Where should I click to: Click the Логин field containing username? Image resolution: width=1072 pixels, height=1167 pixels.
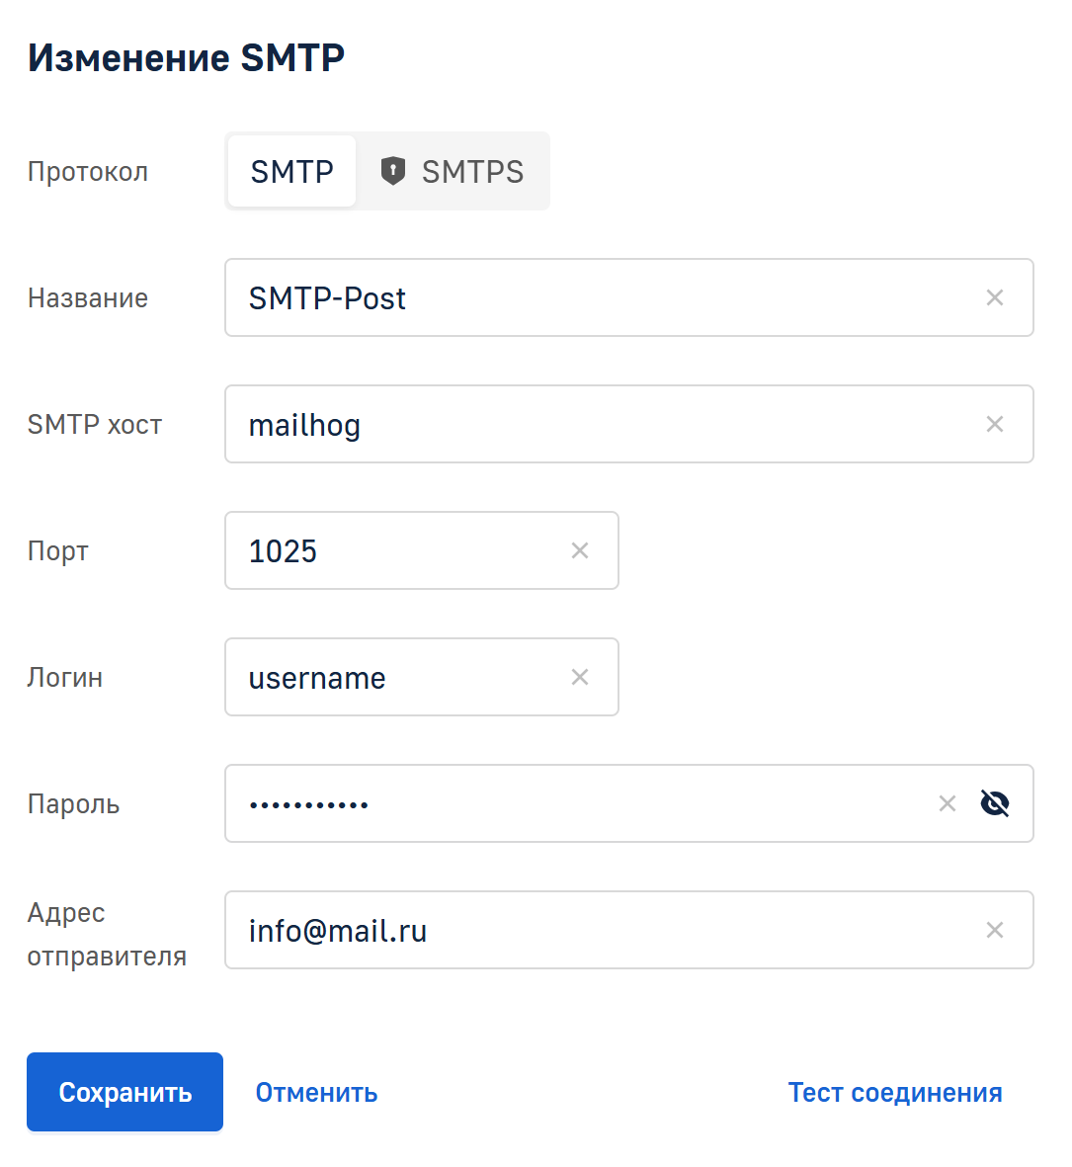(395, 678)
